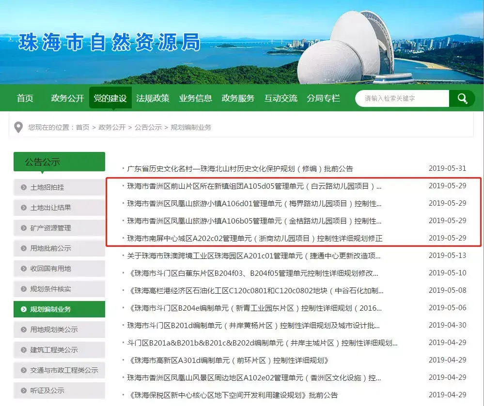Image resolution: width=484 pixels, height=406 pixels.
Task: Open the 斗门区白蕉东片区 B204f03 announcement
Action: point(253,273)
